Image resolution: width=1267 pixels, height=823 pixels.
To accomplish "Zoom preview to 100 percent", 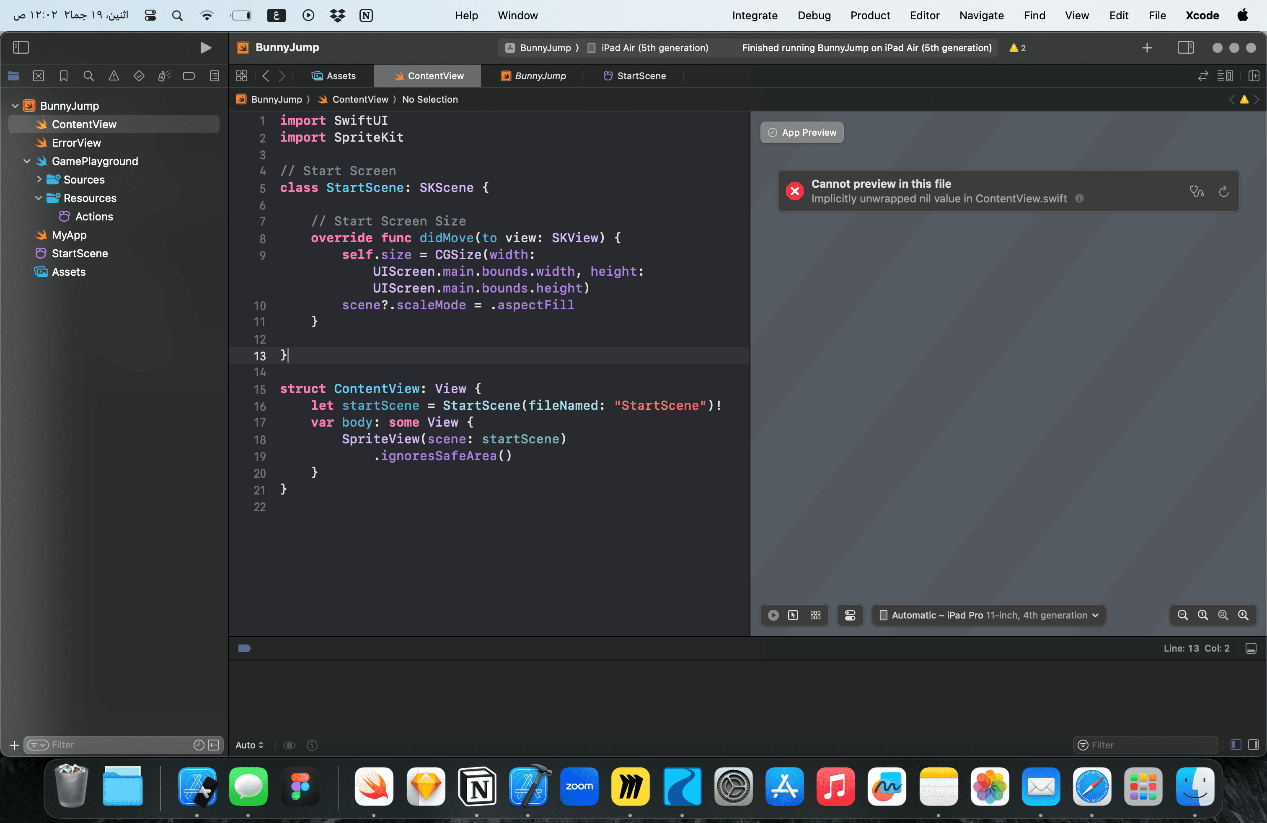I will [x=1203, y=616].
